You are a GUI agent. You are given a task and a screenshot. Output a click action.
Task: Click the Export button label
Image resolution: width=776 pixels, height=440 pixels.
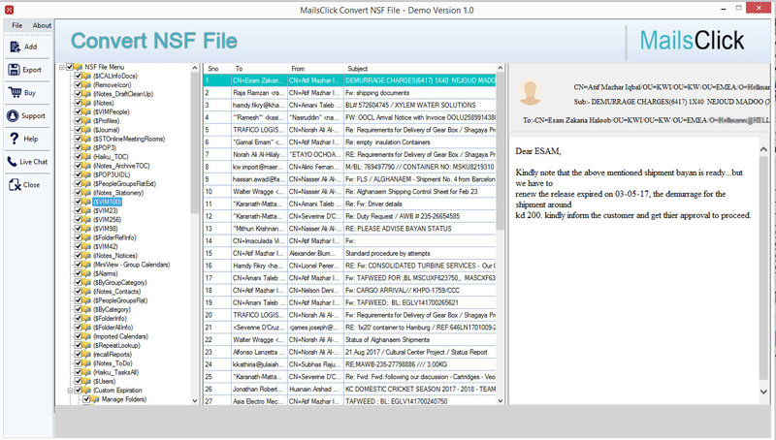pyautogui.click(x=32, y=70)
